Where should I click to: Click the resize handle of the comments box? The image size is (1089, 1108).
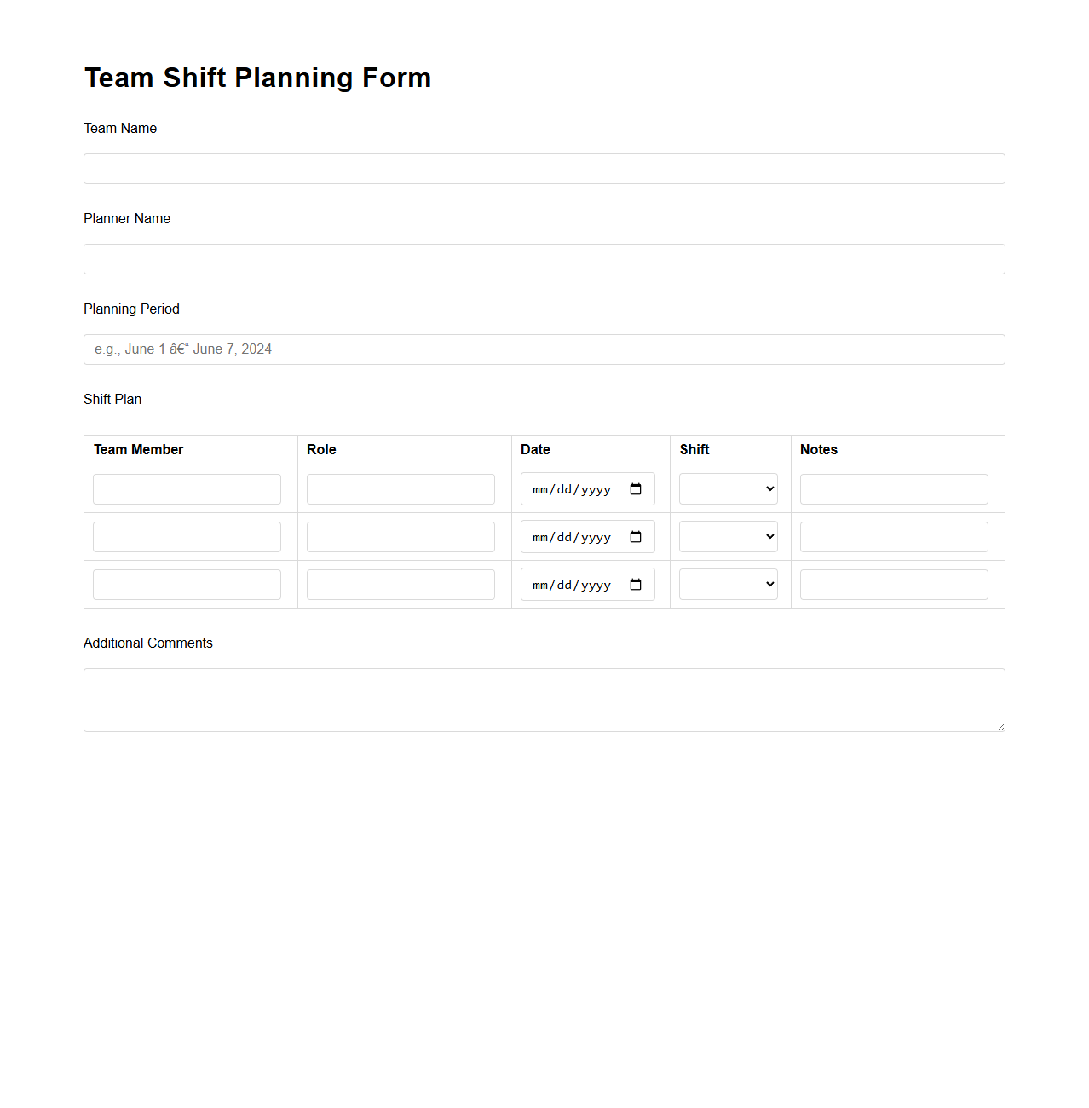click(1000, 726)
